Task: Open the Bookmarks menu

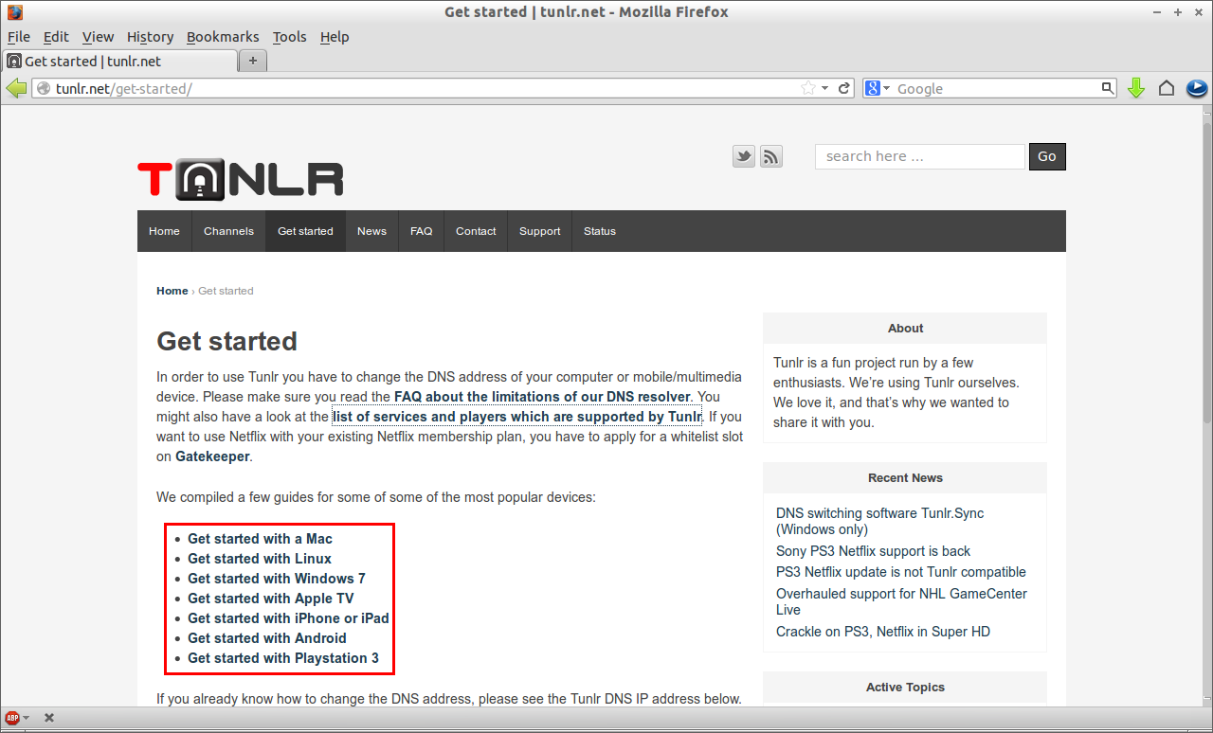Action: click(223, 37)
